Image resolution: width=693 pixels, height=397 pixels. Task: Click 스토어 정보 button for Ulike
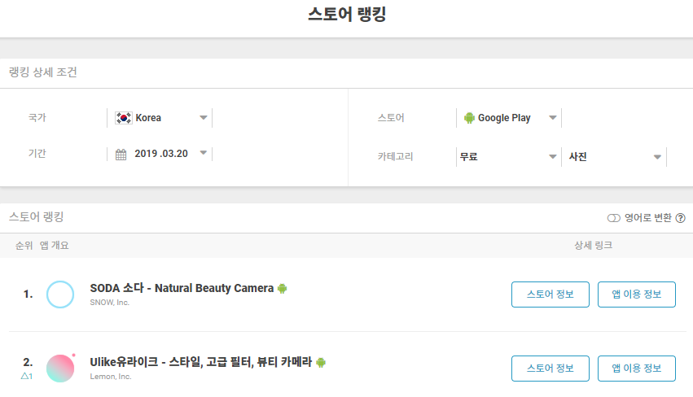[x=550, y=369]
